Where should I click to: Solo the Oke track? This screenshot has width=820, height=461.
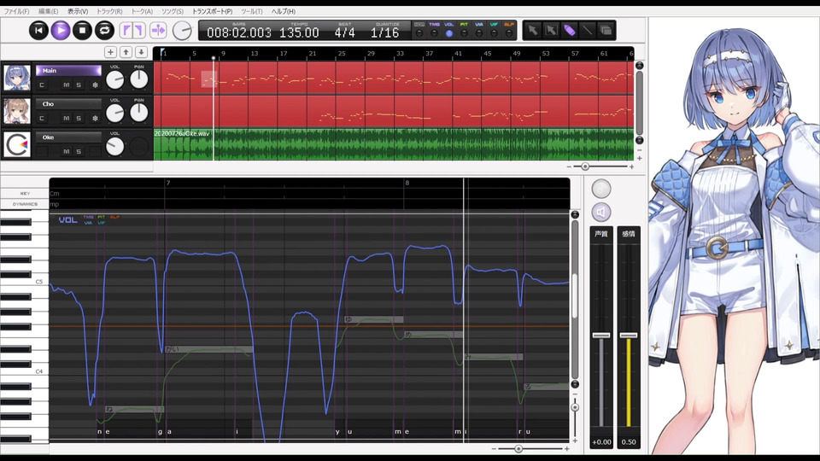[79, 152]
